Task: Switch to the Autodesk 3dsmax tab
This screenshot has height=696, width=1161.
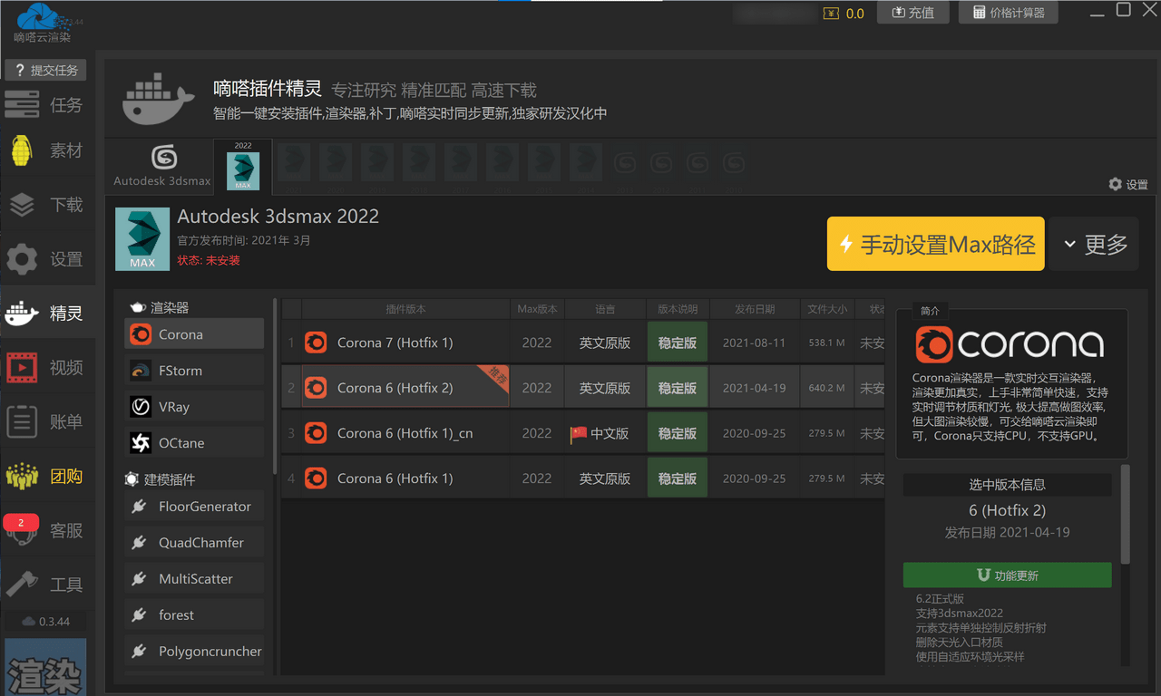Action: pyautogui.click(x=161, y=166)
